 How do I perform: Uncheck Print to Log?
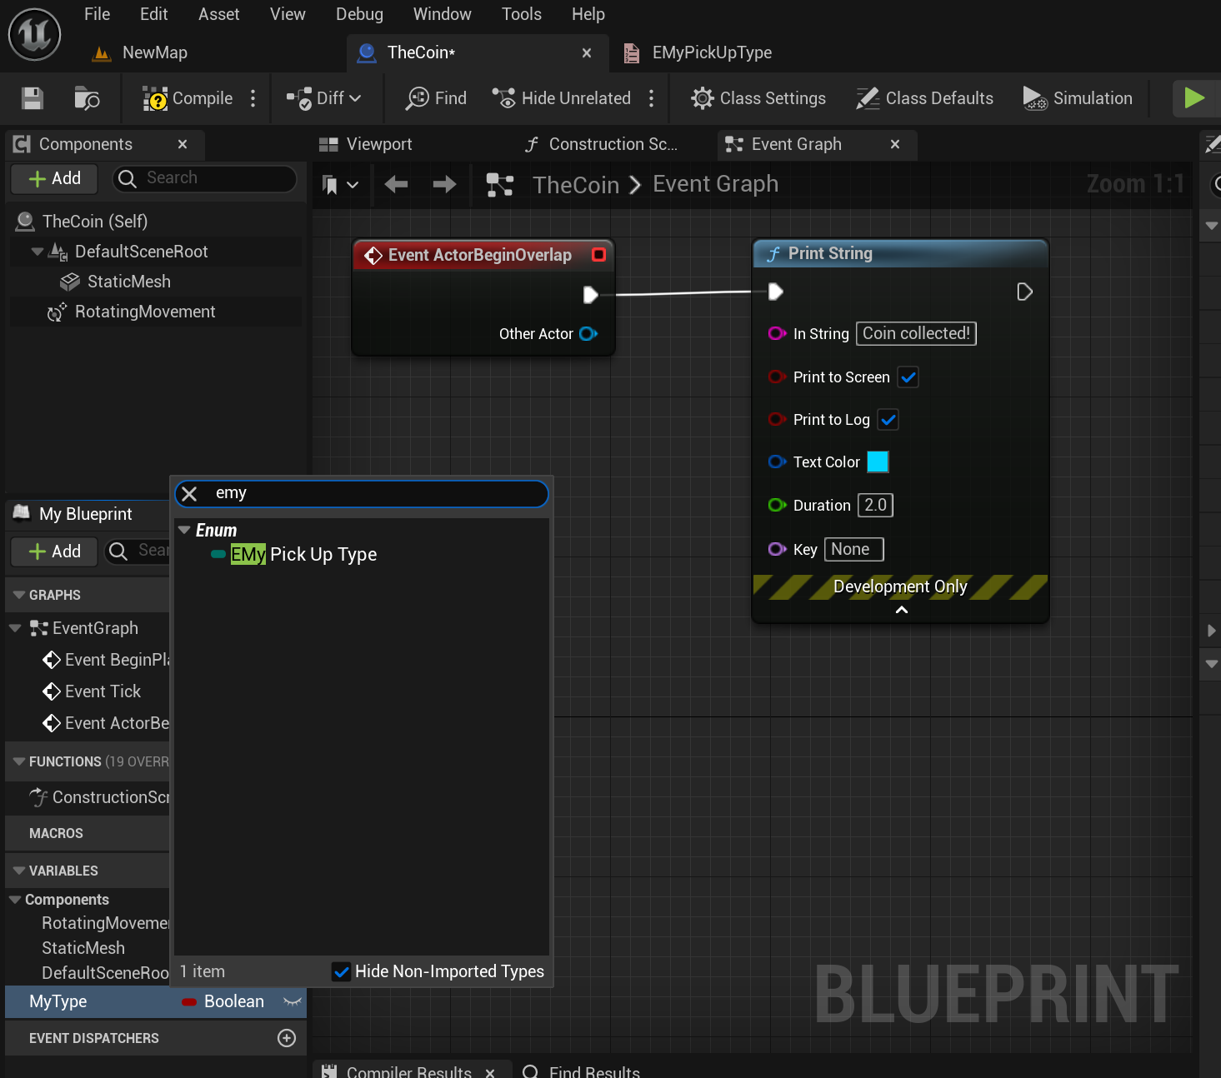pyautogui.click(x=888, y=420)
